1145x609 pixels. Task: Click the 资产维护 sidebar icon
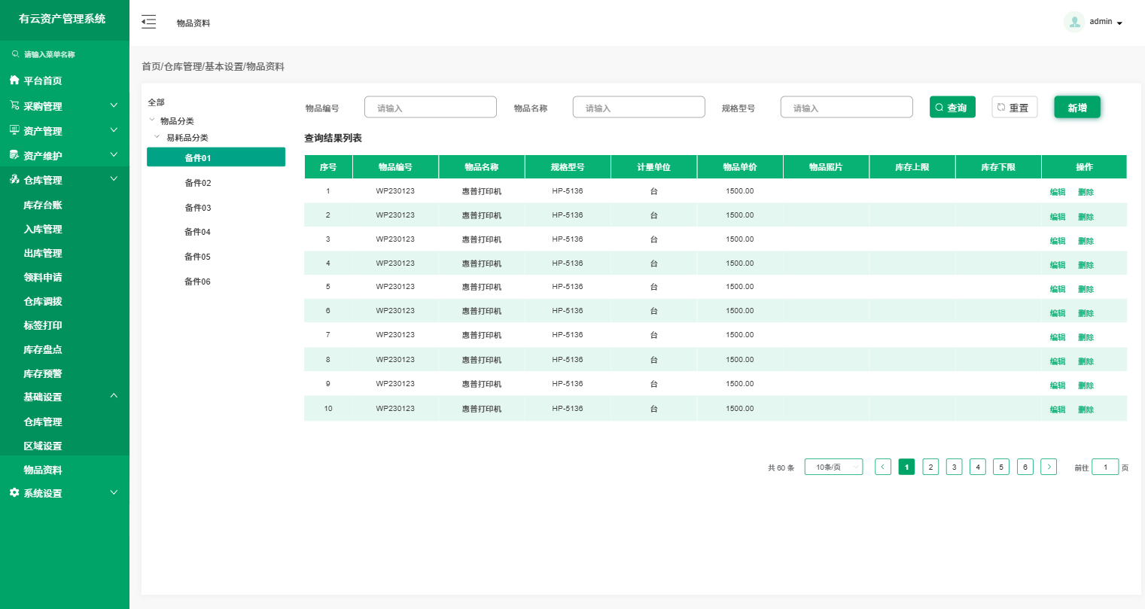click(x=14, y=155)
